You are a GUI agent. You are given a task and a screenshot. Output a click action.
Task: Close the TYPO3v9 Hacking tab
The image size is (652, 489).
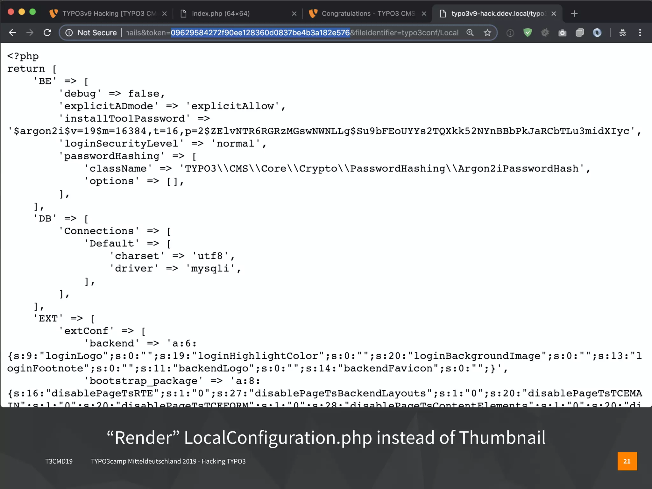pos(164,13)
